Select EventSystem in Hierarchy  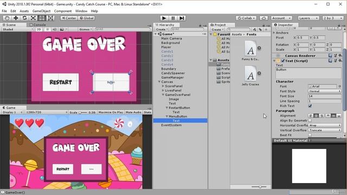171,125
